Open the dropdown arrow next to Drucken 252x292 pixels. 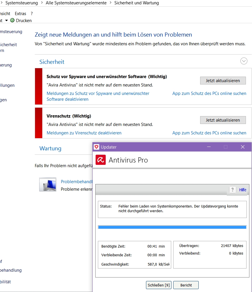click(x=6, y=21)
